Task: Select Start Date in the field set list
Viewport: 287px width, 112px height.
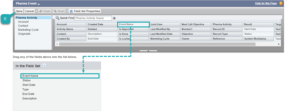Action: coord(29,85)
